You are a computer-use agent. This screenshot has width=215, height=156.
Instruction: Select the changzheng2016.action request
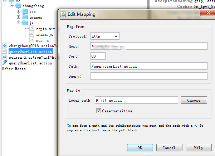[33, 46]
